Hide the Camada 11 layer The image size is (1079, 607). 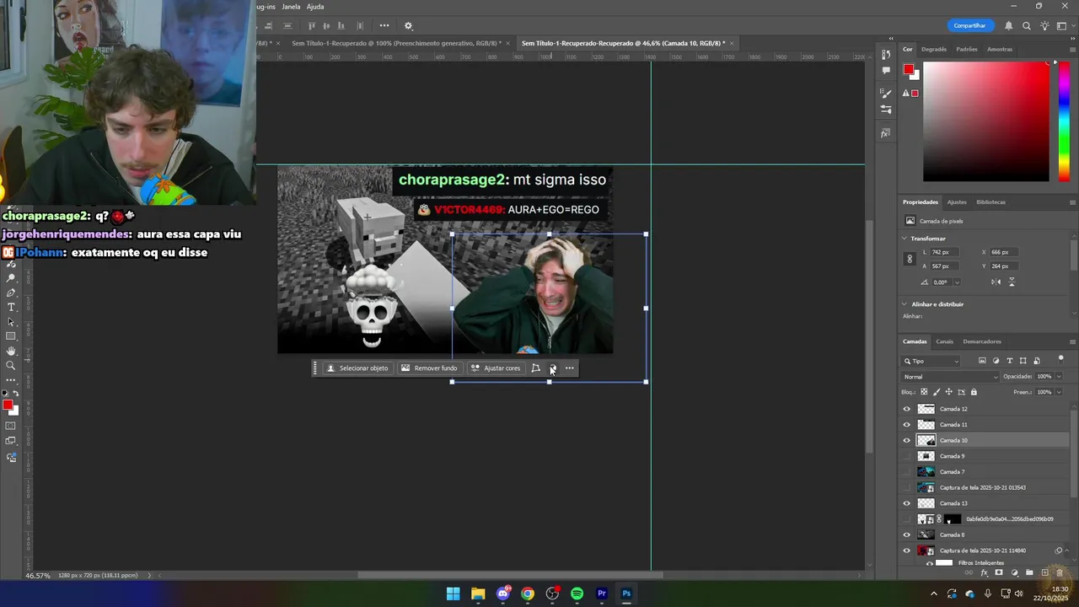pos(907,425)
